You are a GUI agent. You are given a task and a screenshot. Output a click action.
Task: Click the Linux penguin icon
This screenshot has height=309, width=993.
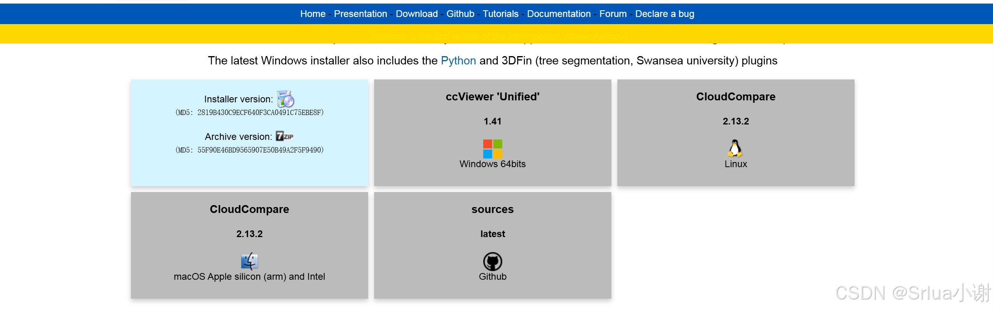point(735,149)
